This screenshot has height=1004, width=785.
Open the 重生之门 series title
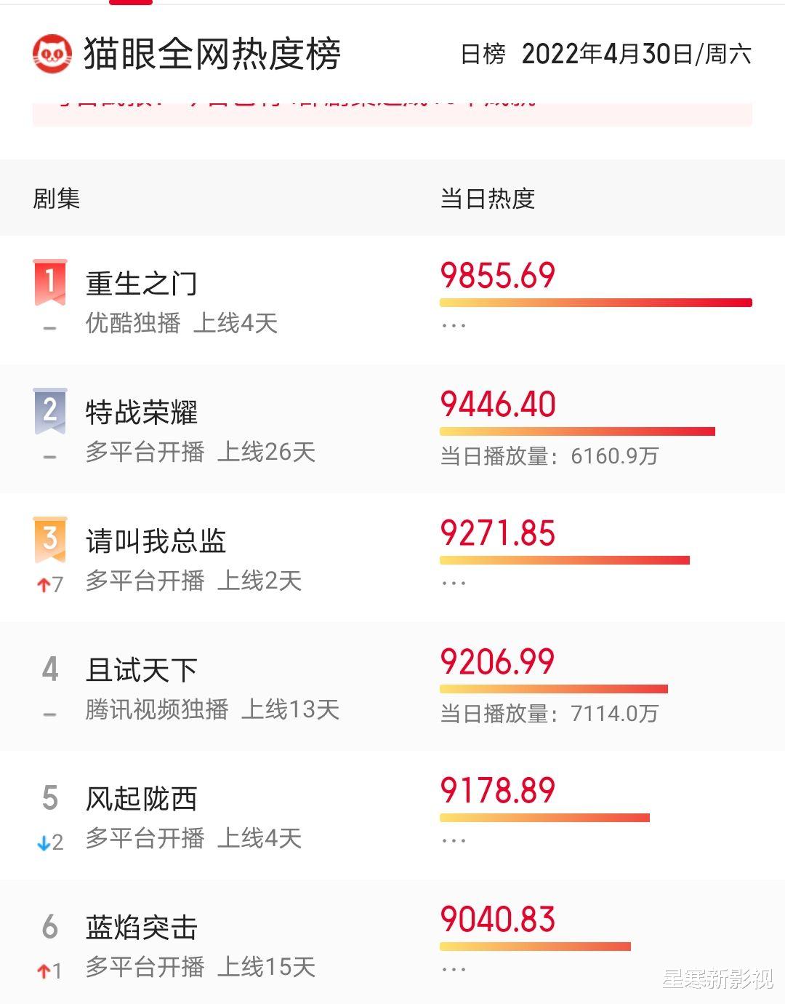[x=142, y=284]
